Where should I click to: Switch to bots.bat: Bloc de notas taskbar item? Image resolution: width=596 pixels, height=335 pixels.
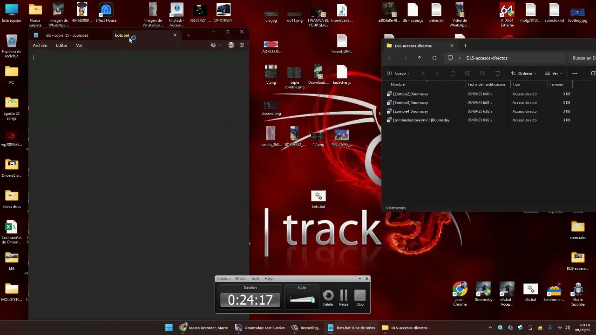pyautogui.click(x=352, y=328)
